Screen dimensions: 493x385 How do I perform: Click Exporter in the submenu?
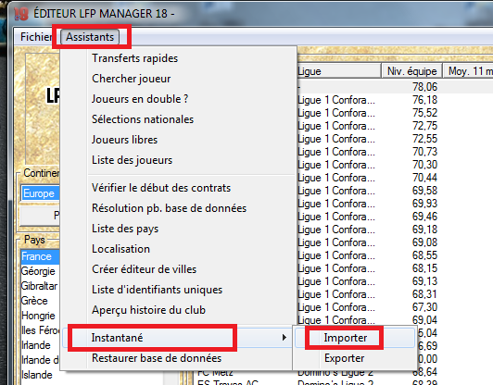pyautogui.click(x=345, y=358)
